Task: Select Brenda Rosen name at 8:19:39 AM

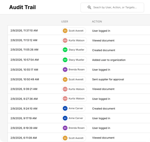Action: 77,128
